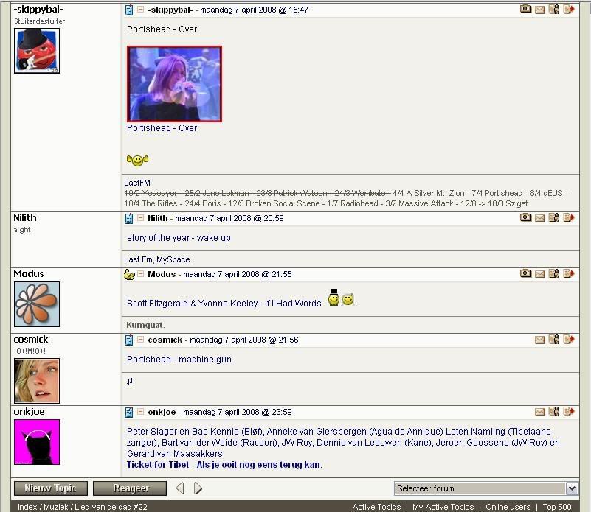Quote skippybal's post with arrow icon

click(569, 9)
